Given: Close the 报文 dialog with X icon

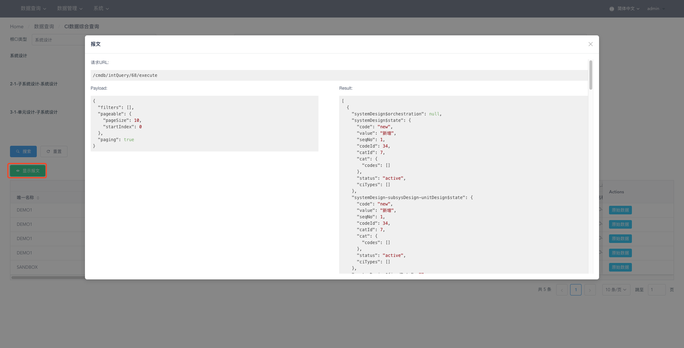Looking at the screenshot, I should tap(590, 44).
